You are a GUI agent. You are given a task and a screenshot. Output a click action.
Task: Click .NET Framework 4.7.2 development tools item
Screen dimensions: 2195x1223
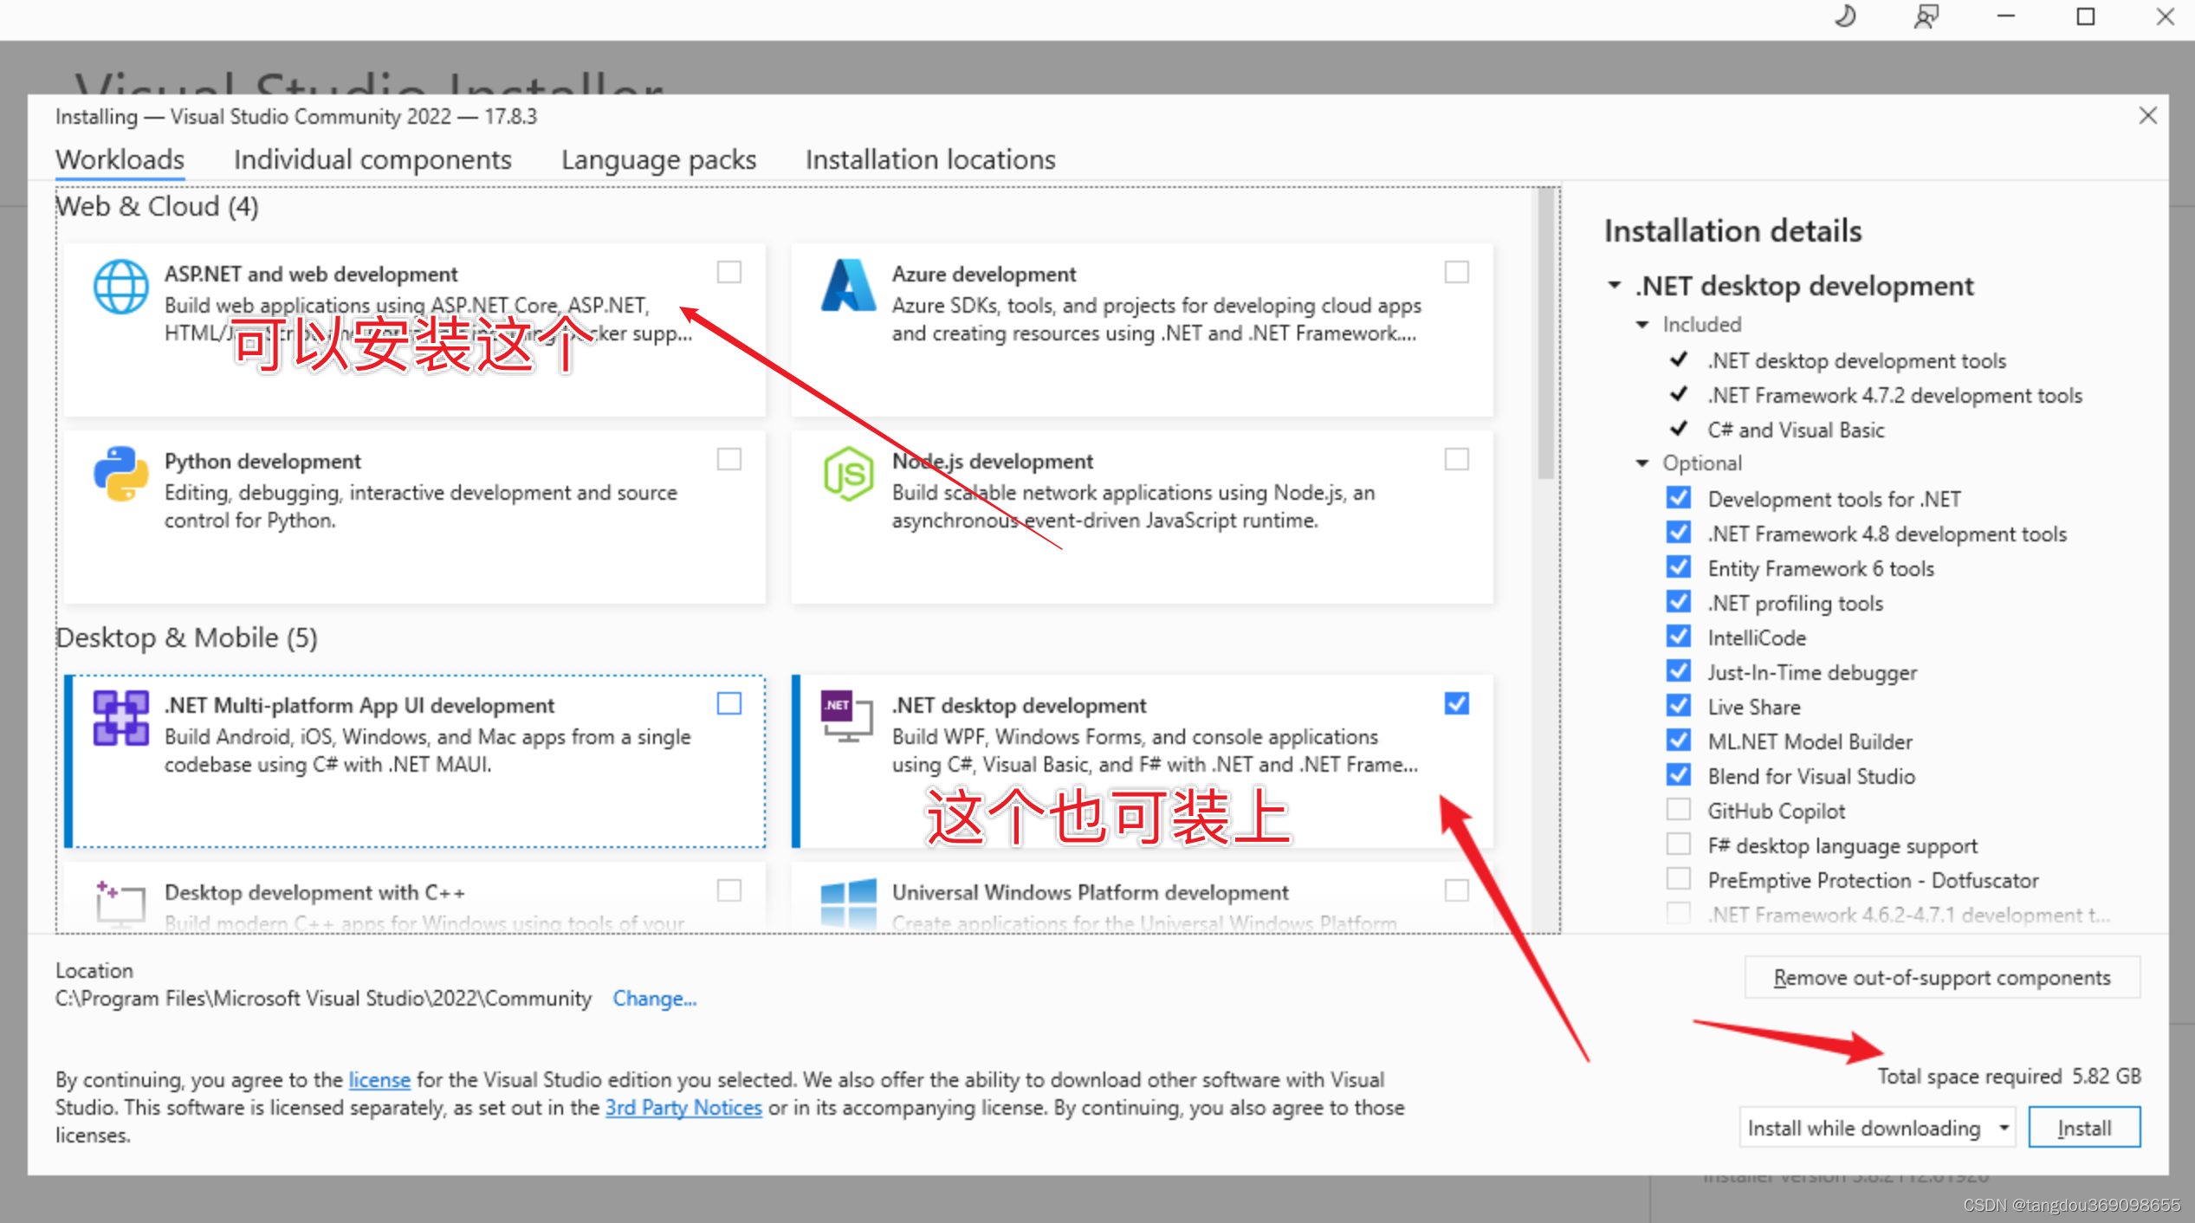click(x=1894, y=396)
